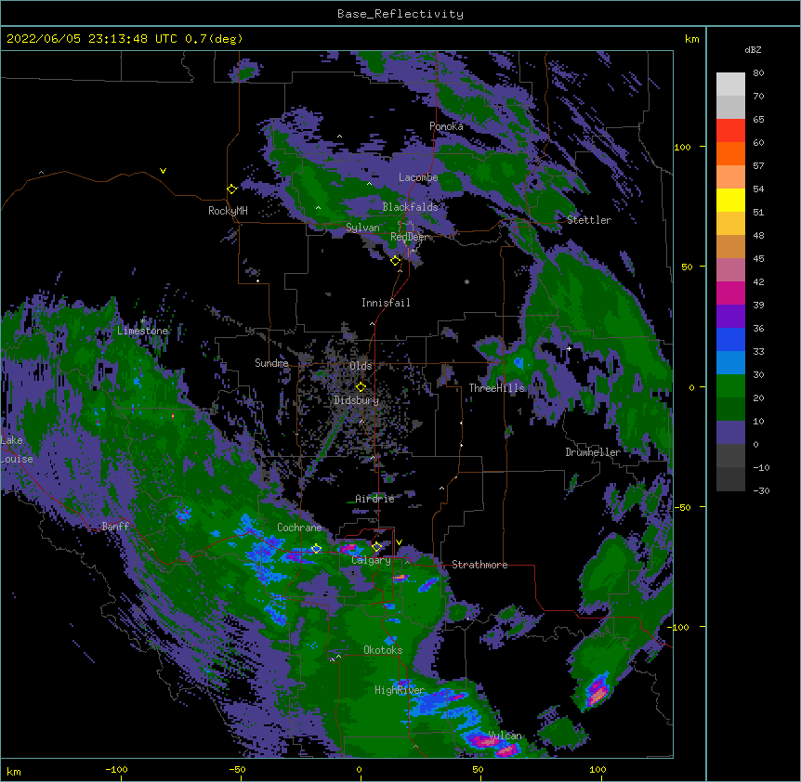Select the Okotoks label

(383, 650)
